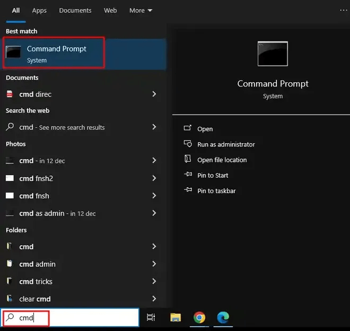Click the Task View taskbar icon
Screen dimensions: 350x331
point(151,317)
